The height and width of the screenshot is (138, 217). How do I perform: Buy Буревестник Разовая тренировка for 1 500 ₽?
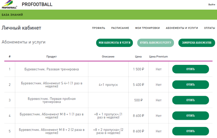[190, 69]
